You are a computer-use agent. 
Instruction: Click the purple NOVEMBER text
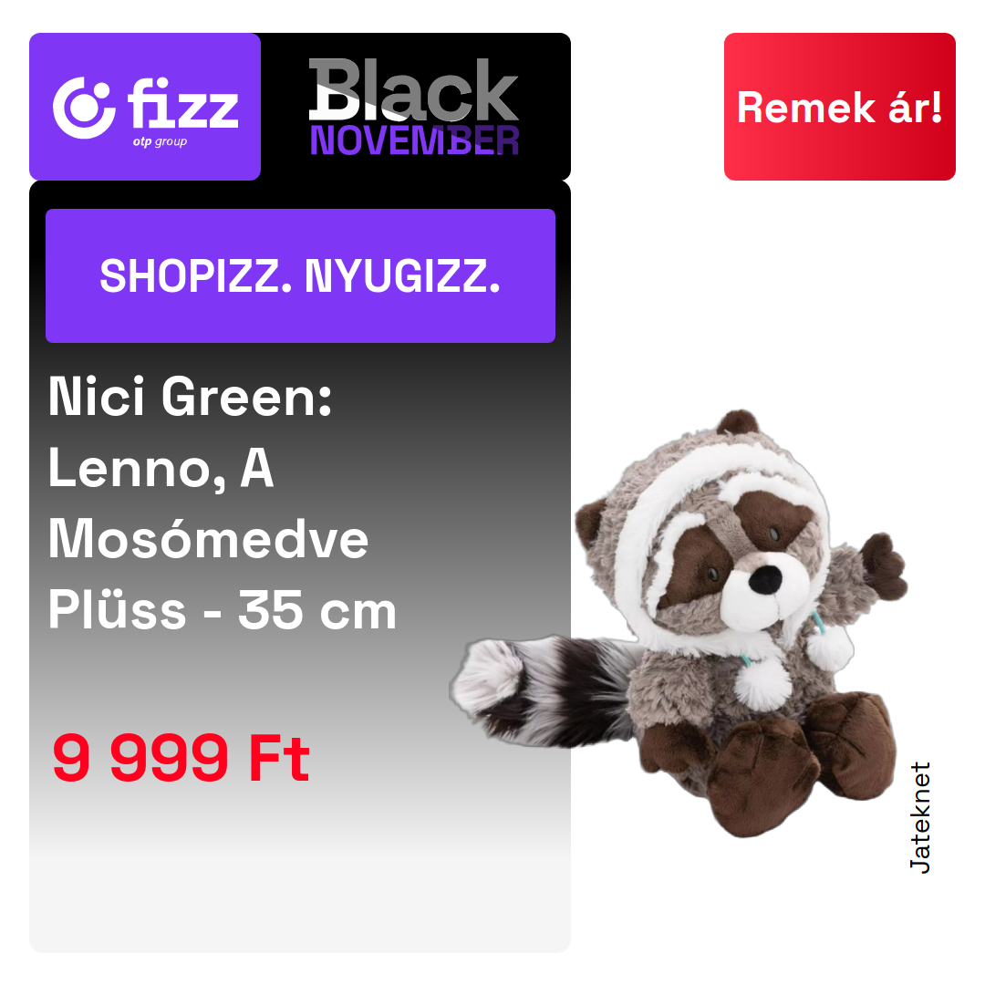[x=415, y=140]
